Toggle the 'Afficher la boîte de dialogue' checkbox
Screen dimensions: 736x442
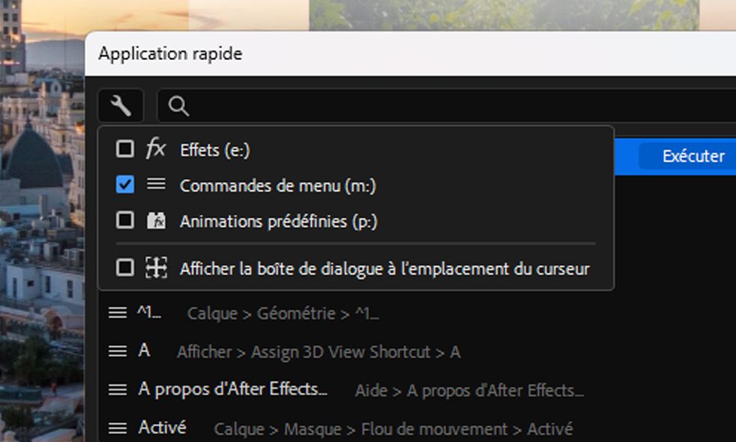125,267
